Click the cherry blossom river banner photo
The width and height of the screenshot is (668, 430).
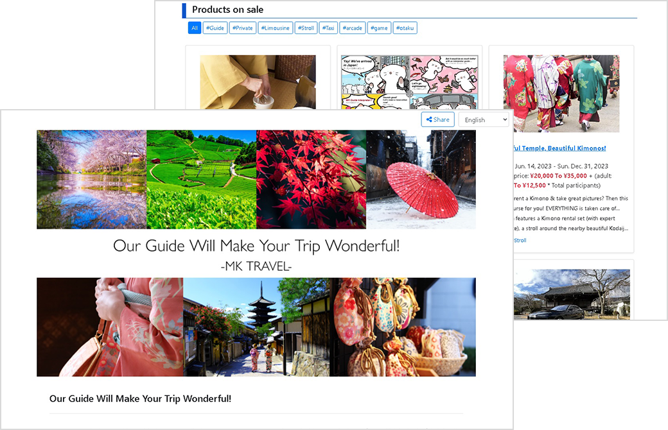coord(92,180)
